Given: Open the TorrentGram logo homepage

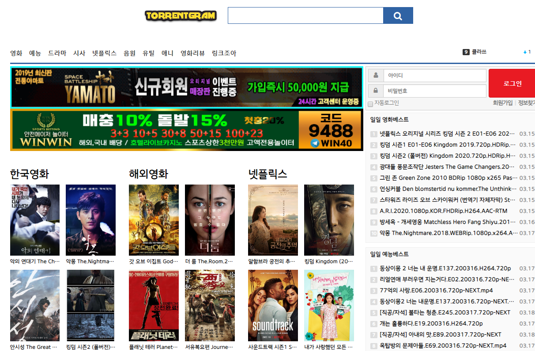Looking at the screenshot, I should point(181,16).
